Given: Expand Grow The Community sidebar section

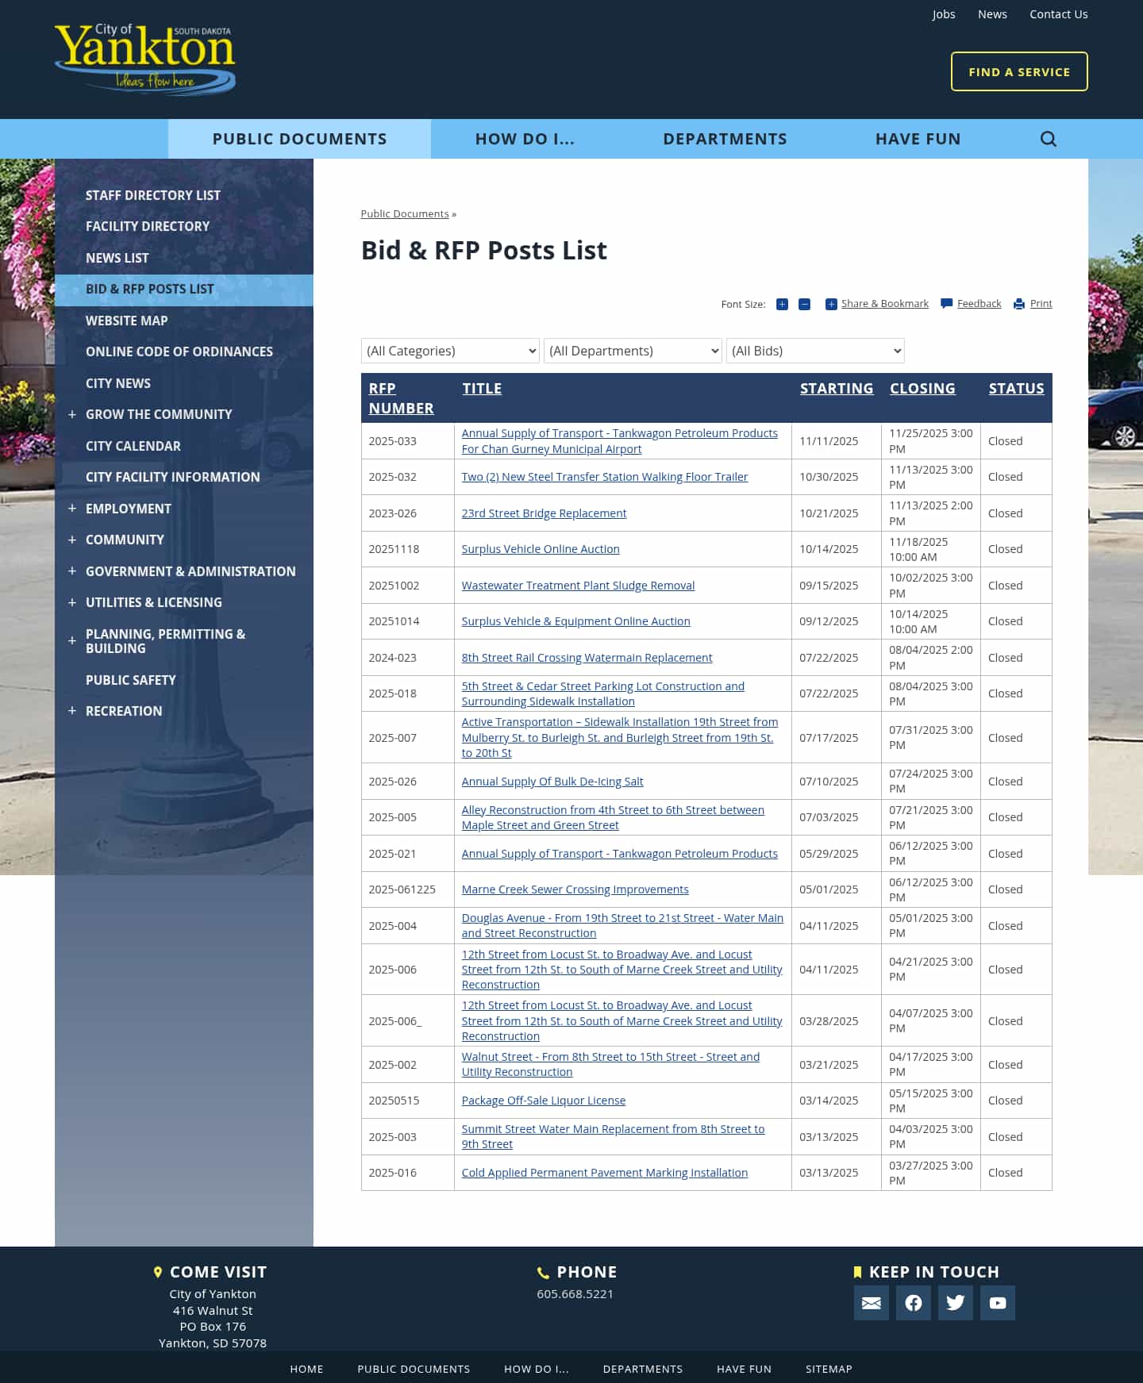Looking at the screenshot, I should pos(72,414).
